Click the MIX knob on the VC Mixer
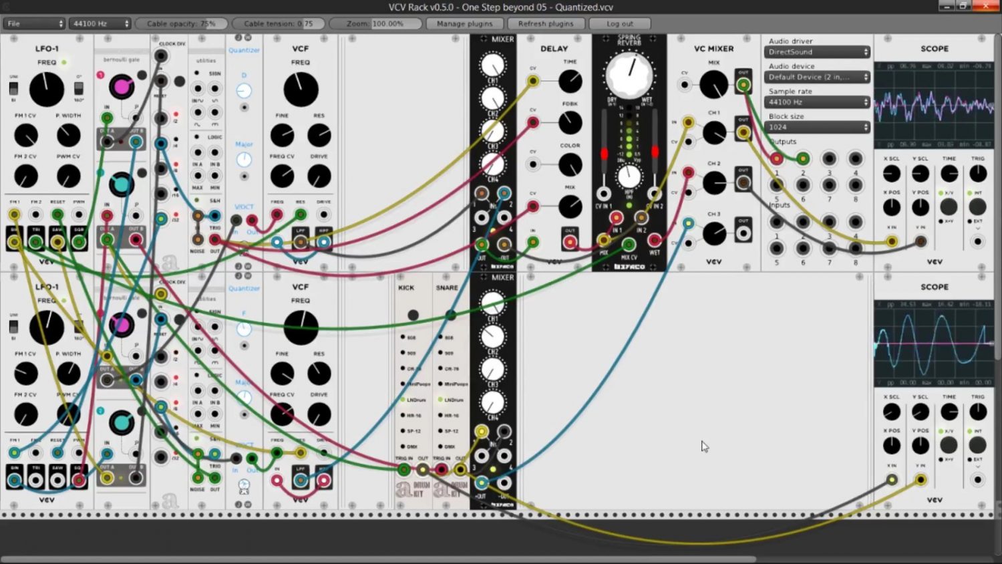The width and height of the screenshot is (1002, 564). [x=713, y=84]
